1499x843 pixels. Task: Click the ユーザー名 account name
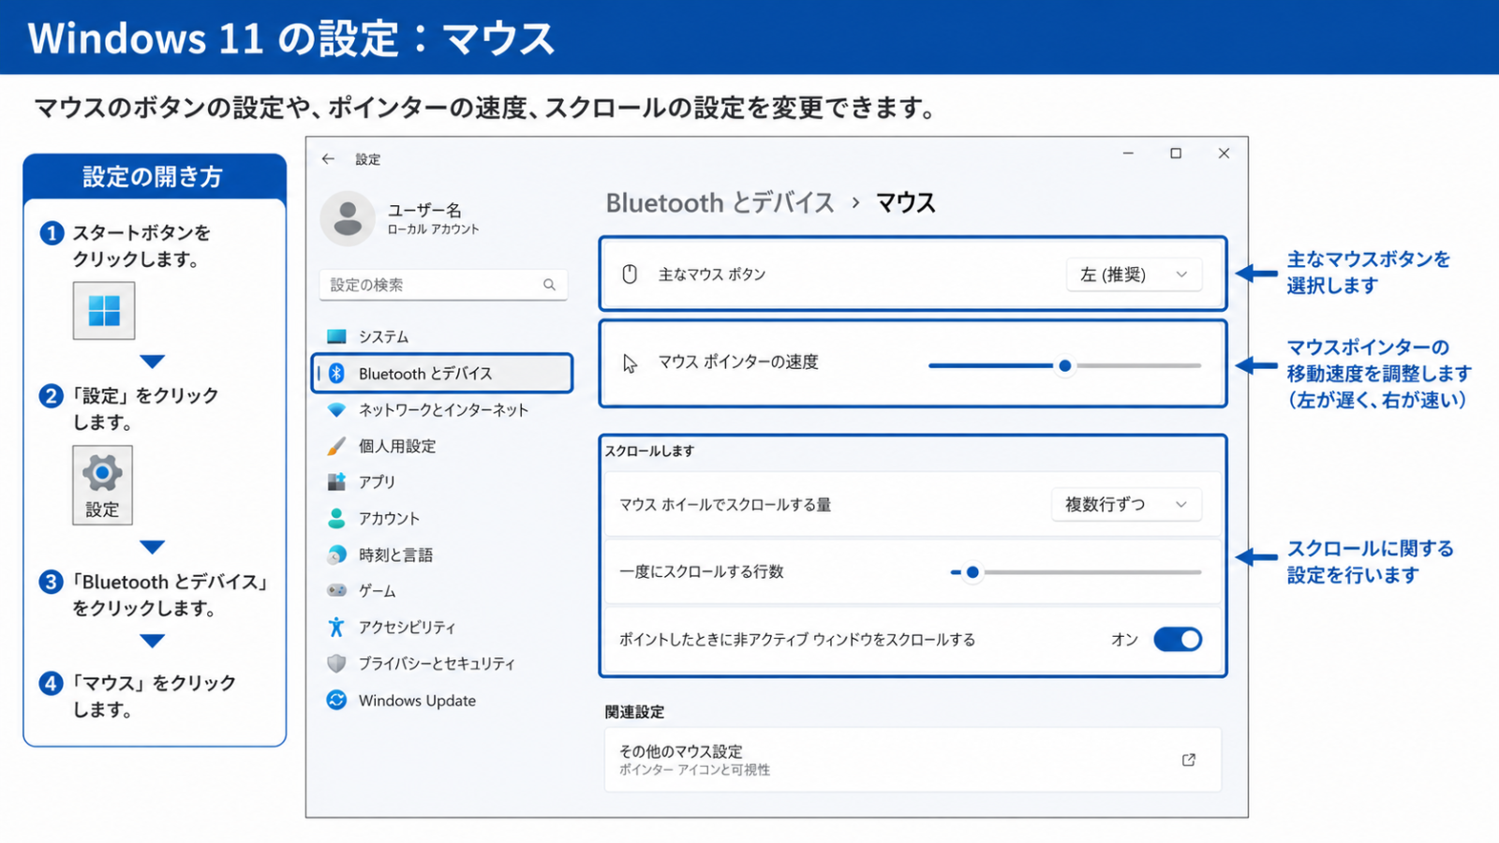[424, 210]
